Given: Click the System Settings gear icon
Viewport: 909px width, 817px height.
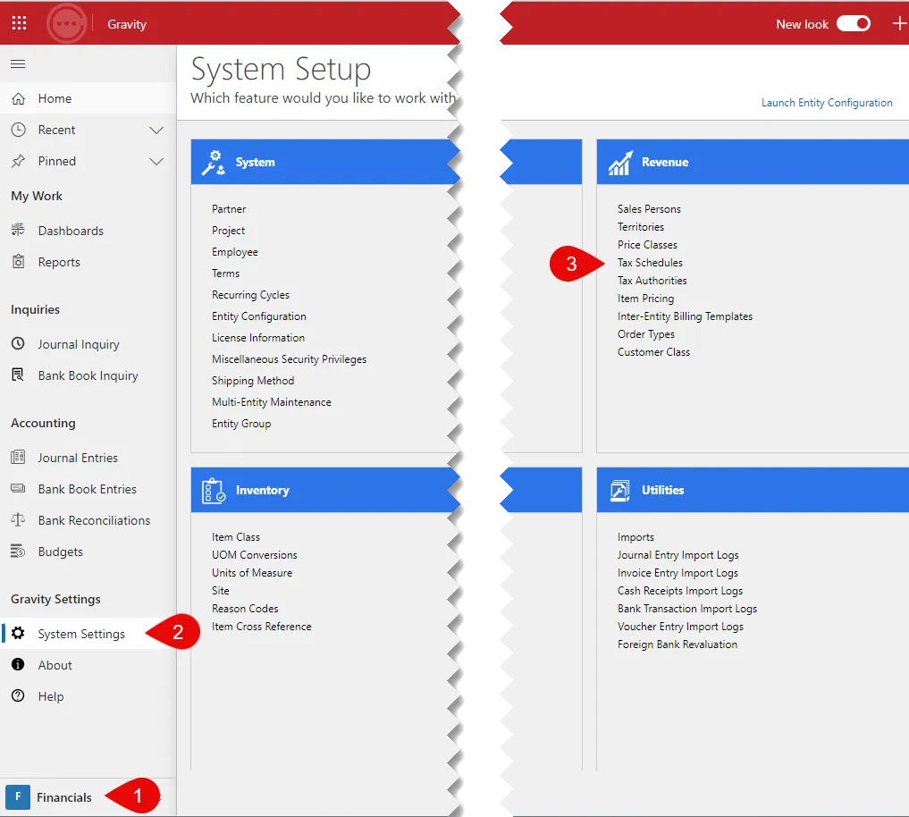Looking at the screenshot, I should pos(19,633).
